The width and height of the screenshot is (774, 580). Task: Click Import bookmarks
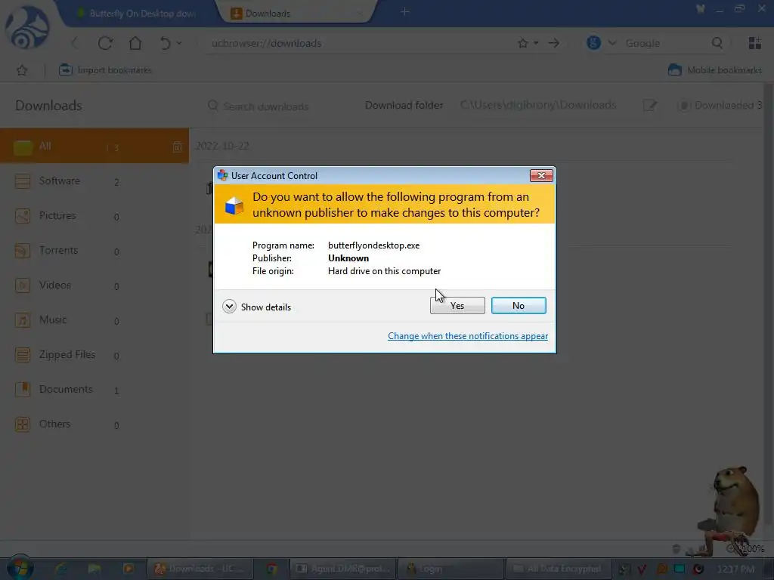(x=105, y=70)
